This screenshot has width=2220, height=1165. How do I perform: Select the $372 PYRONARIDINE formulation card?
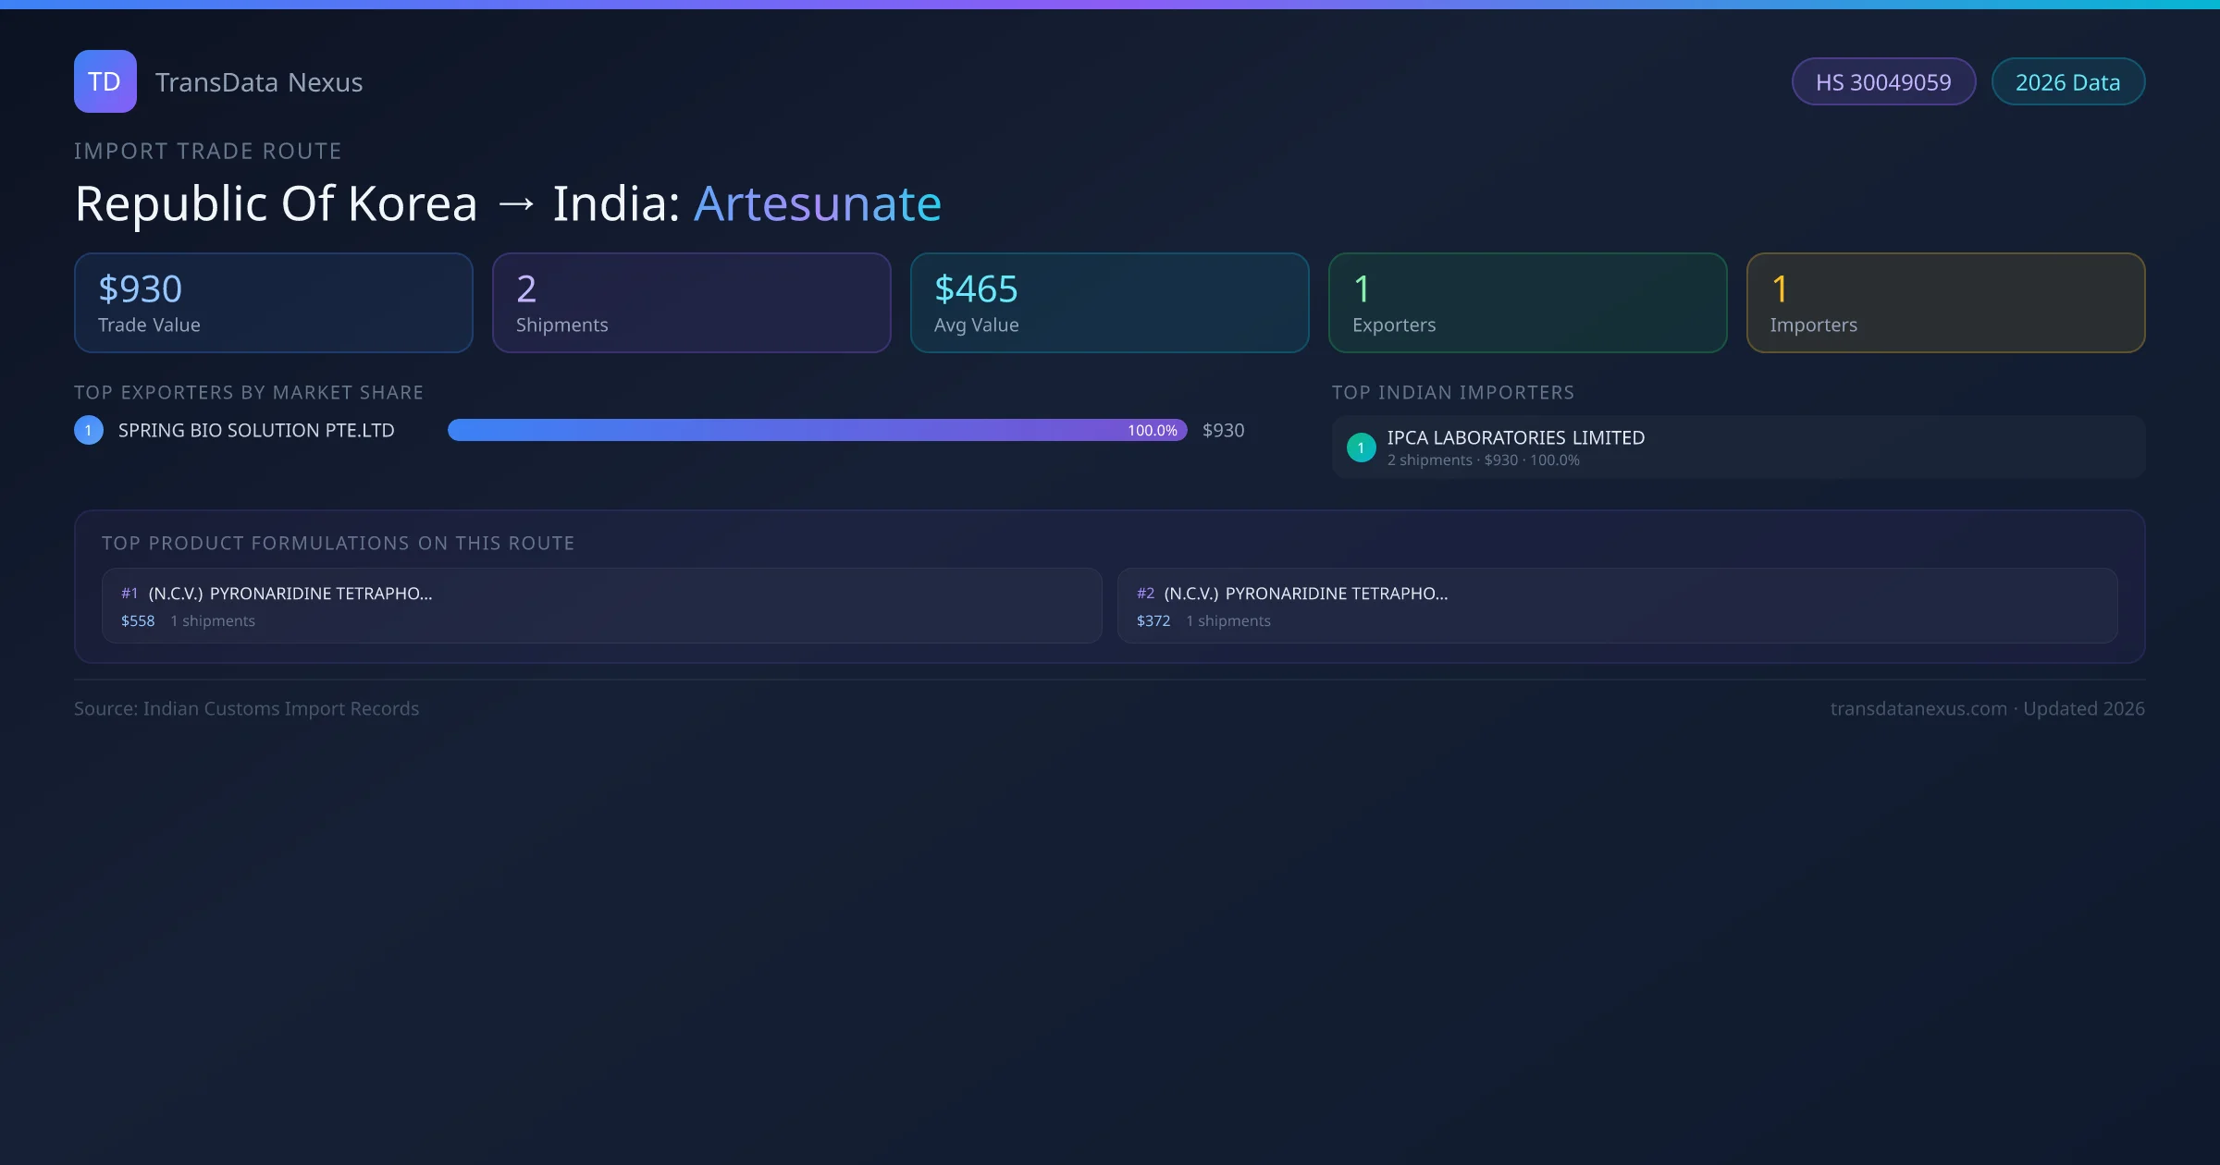point(1619,606)
